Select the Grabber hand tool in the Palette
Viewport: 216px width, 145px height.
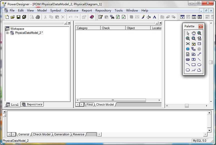pos(193,33)
